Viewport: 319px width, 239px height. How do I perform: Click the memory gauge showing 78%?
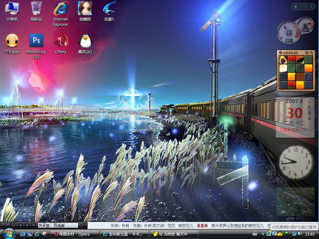[306, 25]
